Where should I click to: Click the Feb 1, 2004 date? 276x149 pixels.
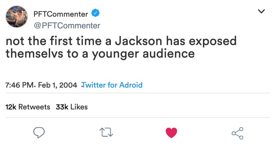coord(58,85)
